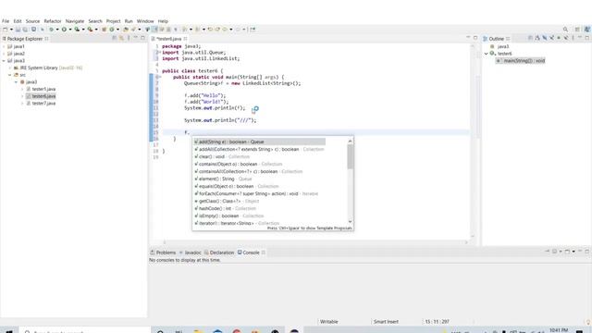Open the Debug dropdown arrow
The width and height of the screenshot is (592, 333).
pyautogui.click(x=57, y=30)
